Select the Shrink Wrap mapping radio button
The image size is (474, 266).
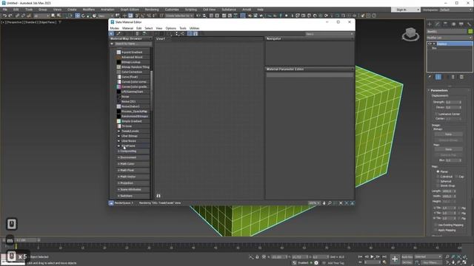(x=438, y=185)
